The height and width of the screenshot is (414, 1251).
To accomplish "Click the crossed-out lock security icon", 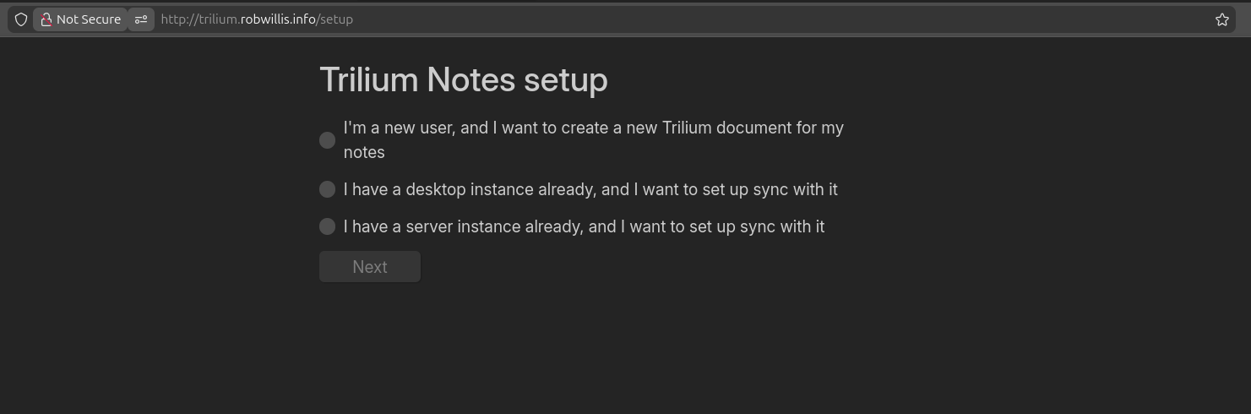I will click(46, 19).
